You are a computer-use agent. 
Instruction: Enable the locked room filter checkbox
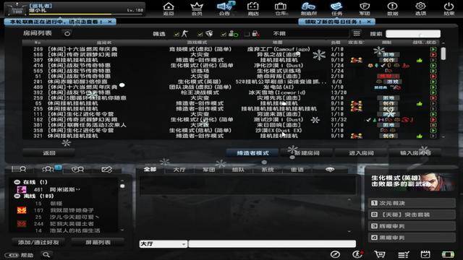pyautogui.click(x=247, y=34)
